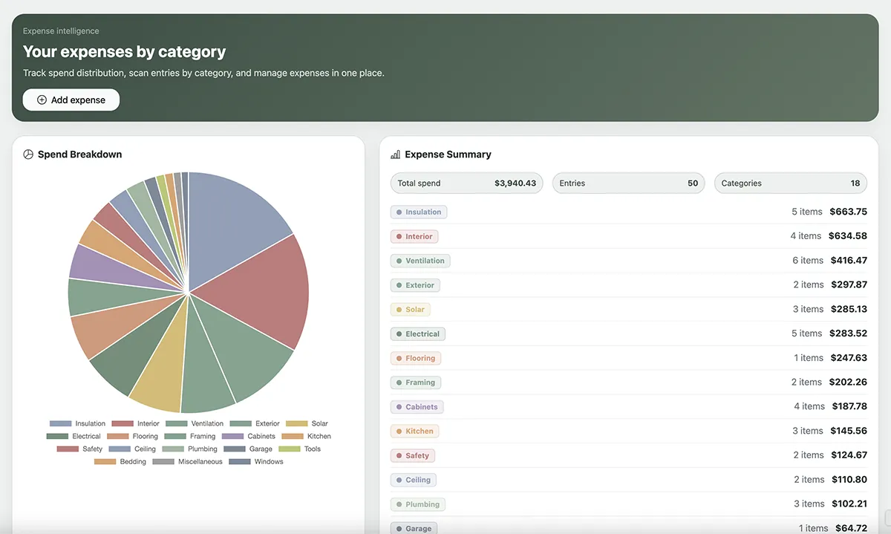This screenshot has height=534, width=891.
Task: Open the Cabinets category tag in summary
Action: click(417, 407)
